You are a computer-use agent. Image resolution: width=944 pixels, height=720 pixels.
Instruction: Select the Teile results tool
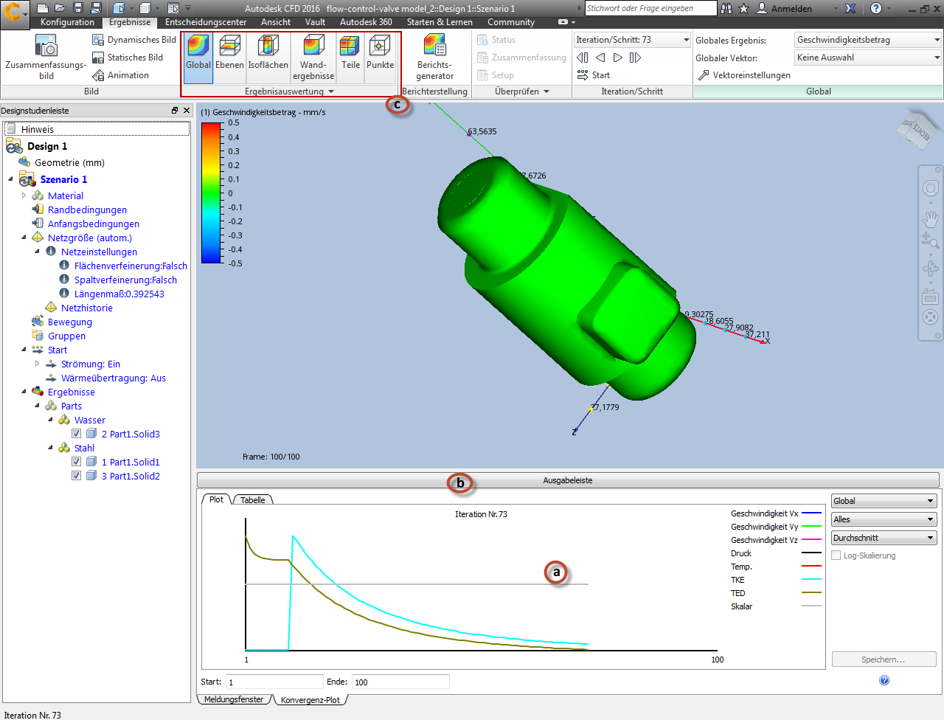pyautogui.click(x=350, y=58)
